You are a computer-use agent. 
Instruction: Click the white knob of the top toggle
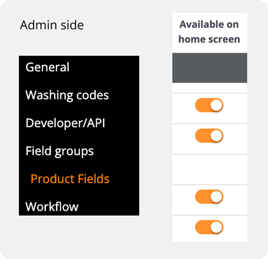[216, 105]
